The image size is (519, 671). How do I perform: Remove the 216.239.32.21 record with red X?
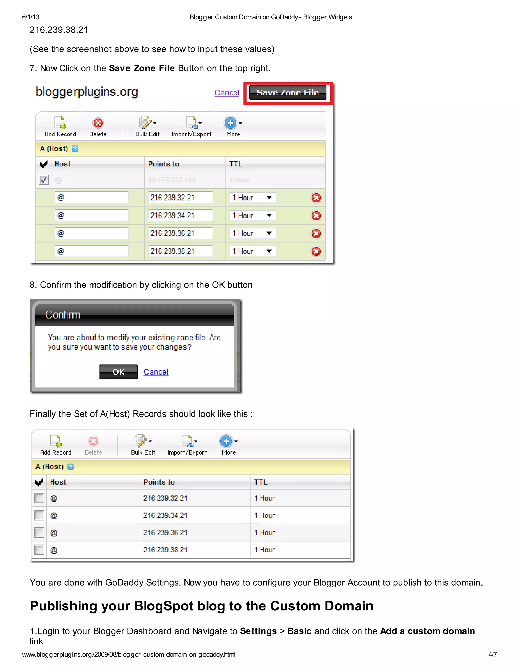click(x=316, y=198)
